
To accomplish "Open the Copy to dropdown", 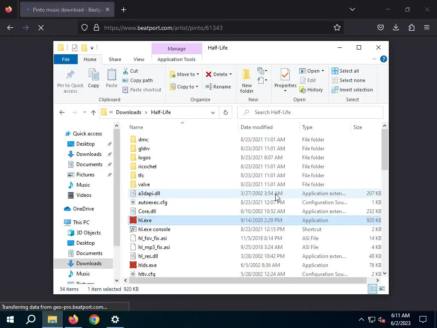I will click(184, 86).
